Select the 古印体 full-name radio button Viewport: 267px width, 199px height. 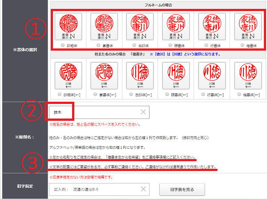click(x=134, y=45)
